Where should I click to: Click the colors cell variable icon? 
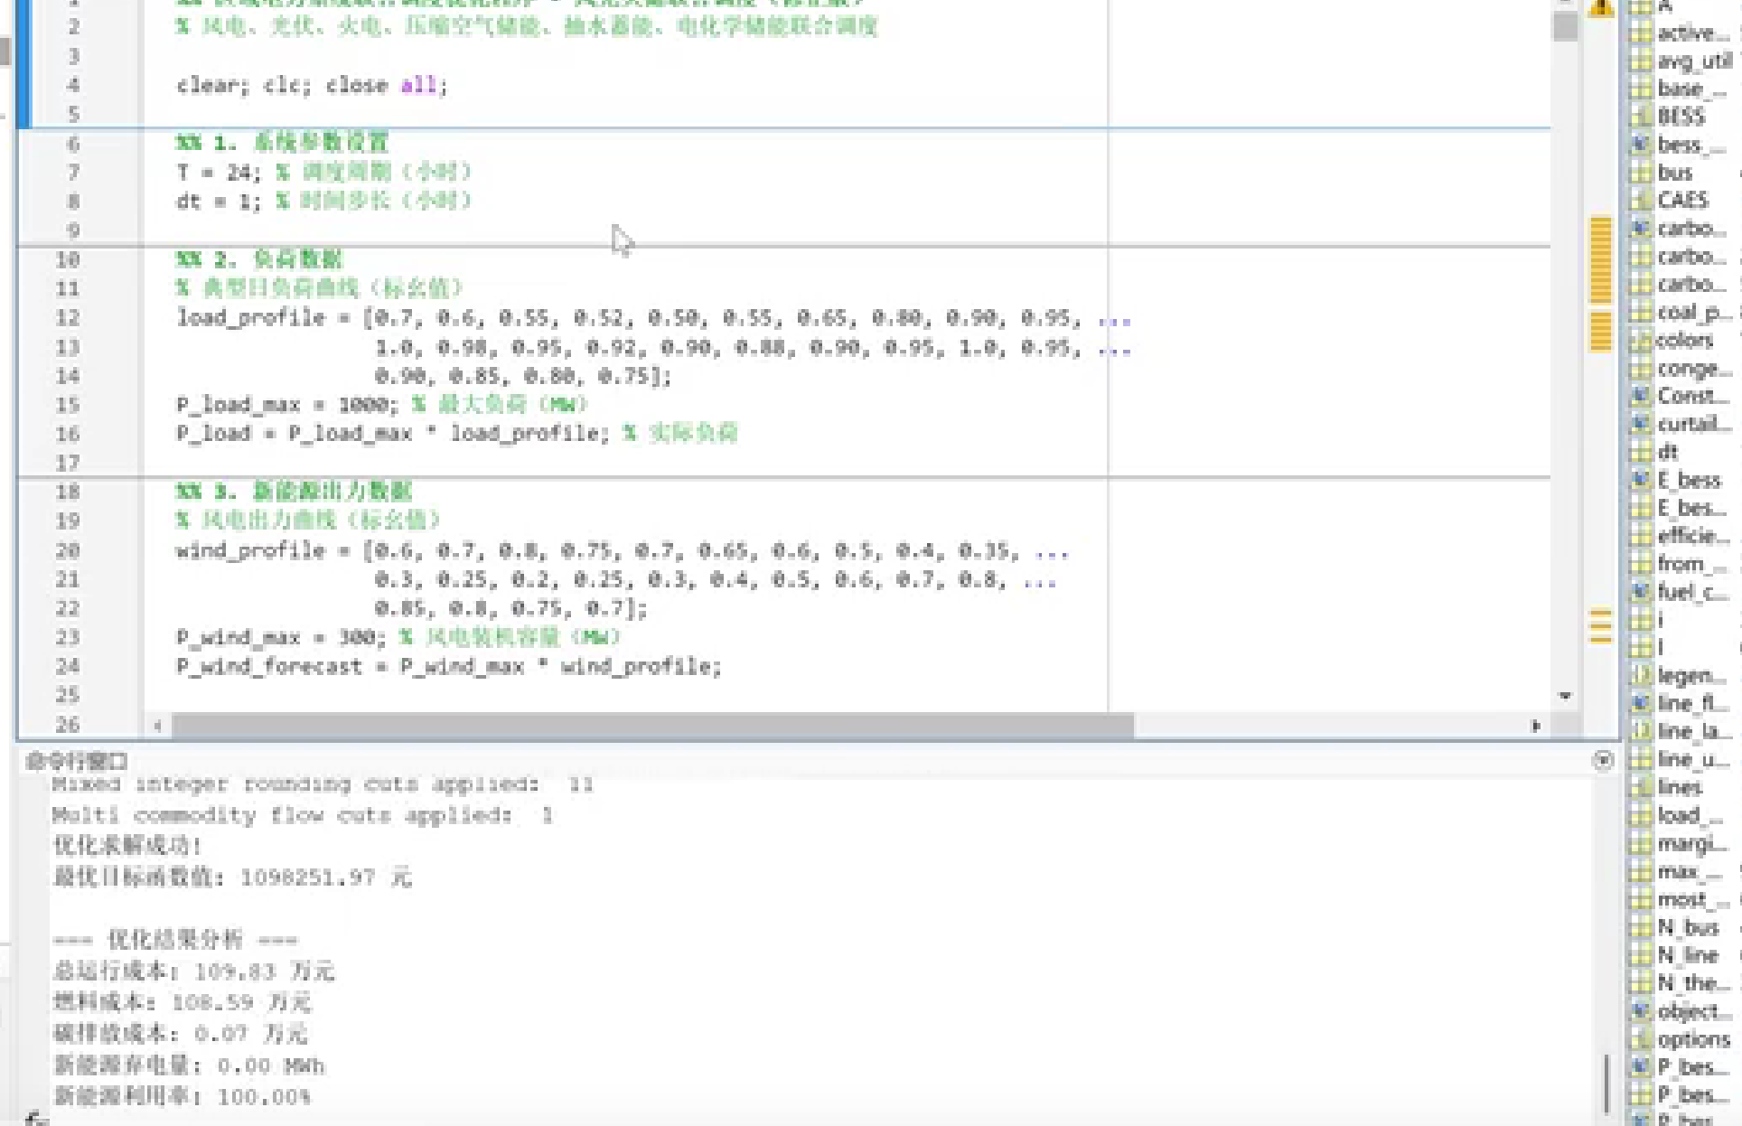1640,341
